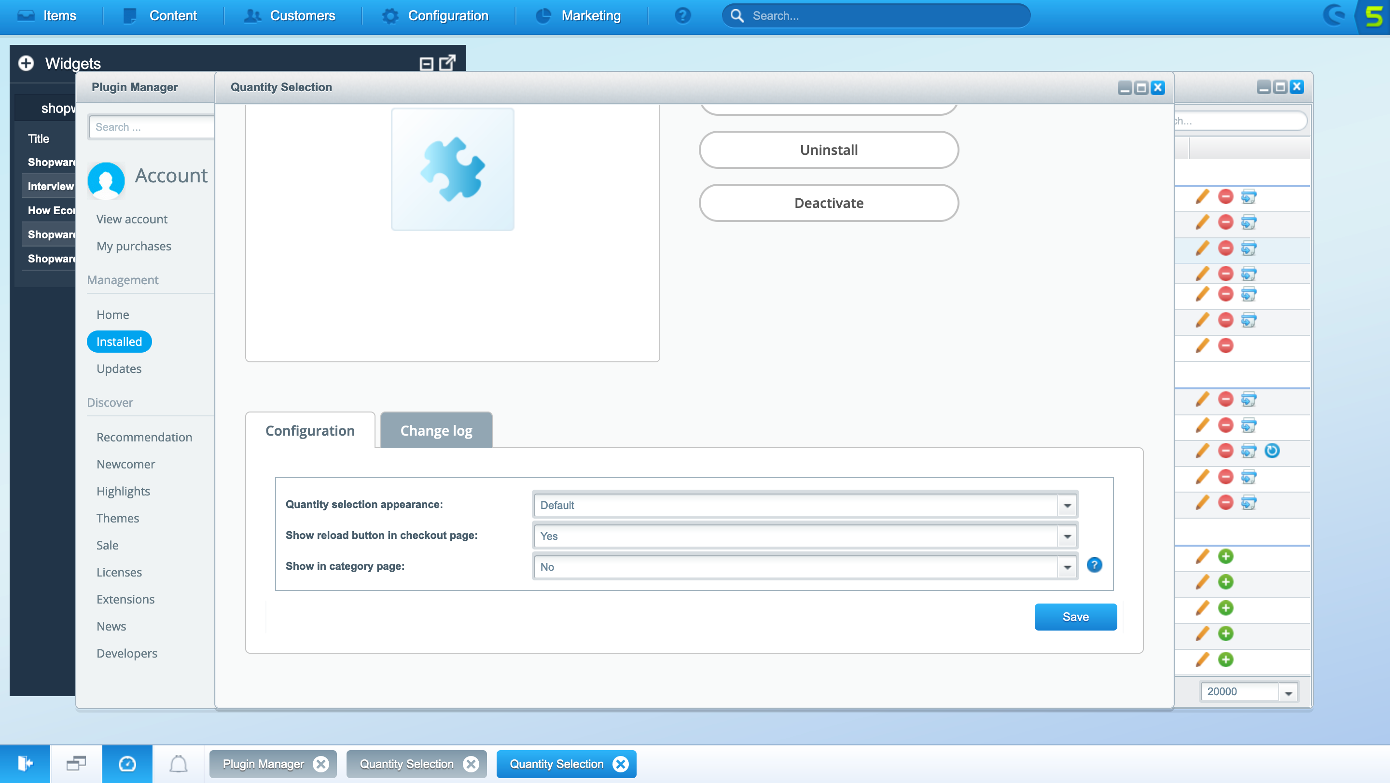The width and height of the screenshot is (1390, 783).
Task: Select the Plugin Manager taskbar tab
Action: click(x=264, y=763)
